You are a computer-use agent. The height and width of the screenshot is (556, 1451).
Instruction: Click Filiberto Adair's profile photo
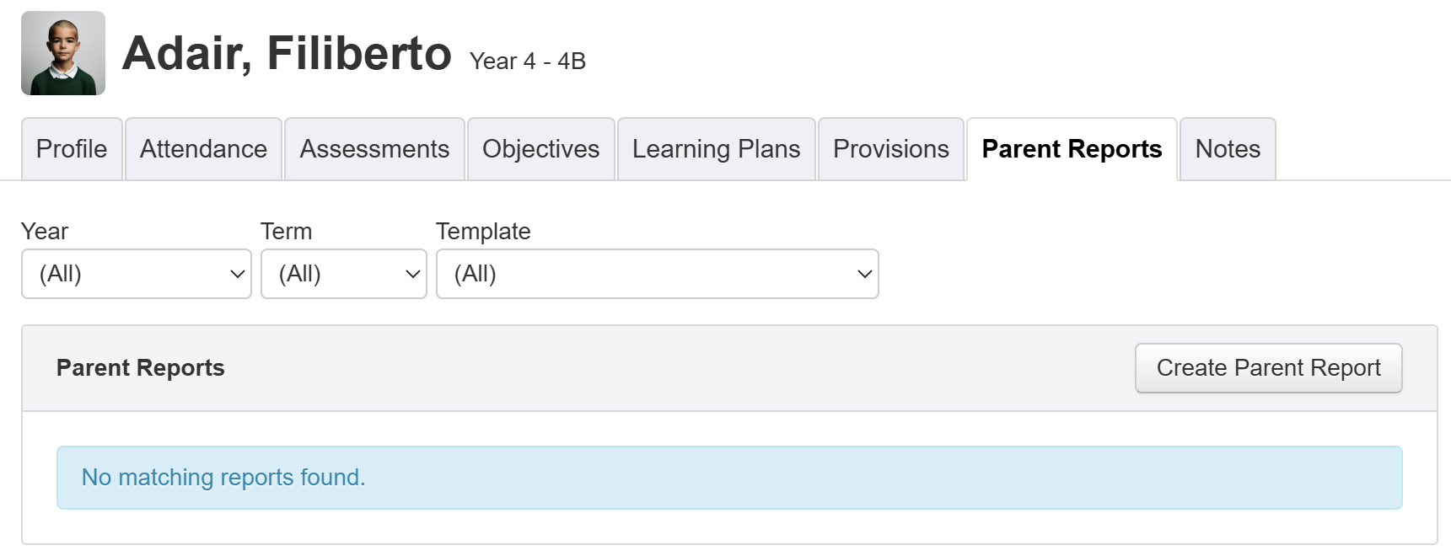coord(63,53)
